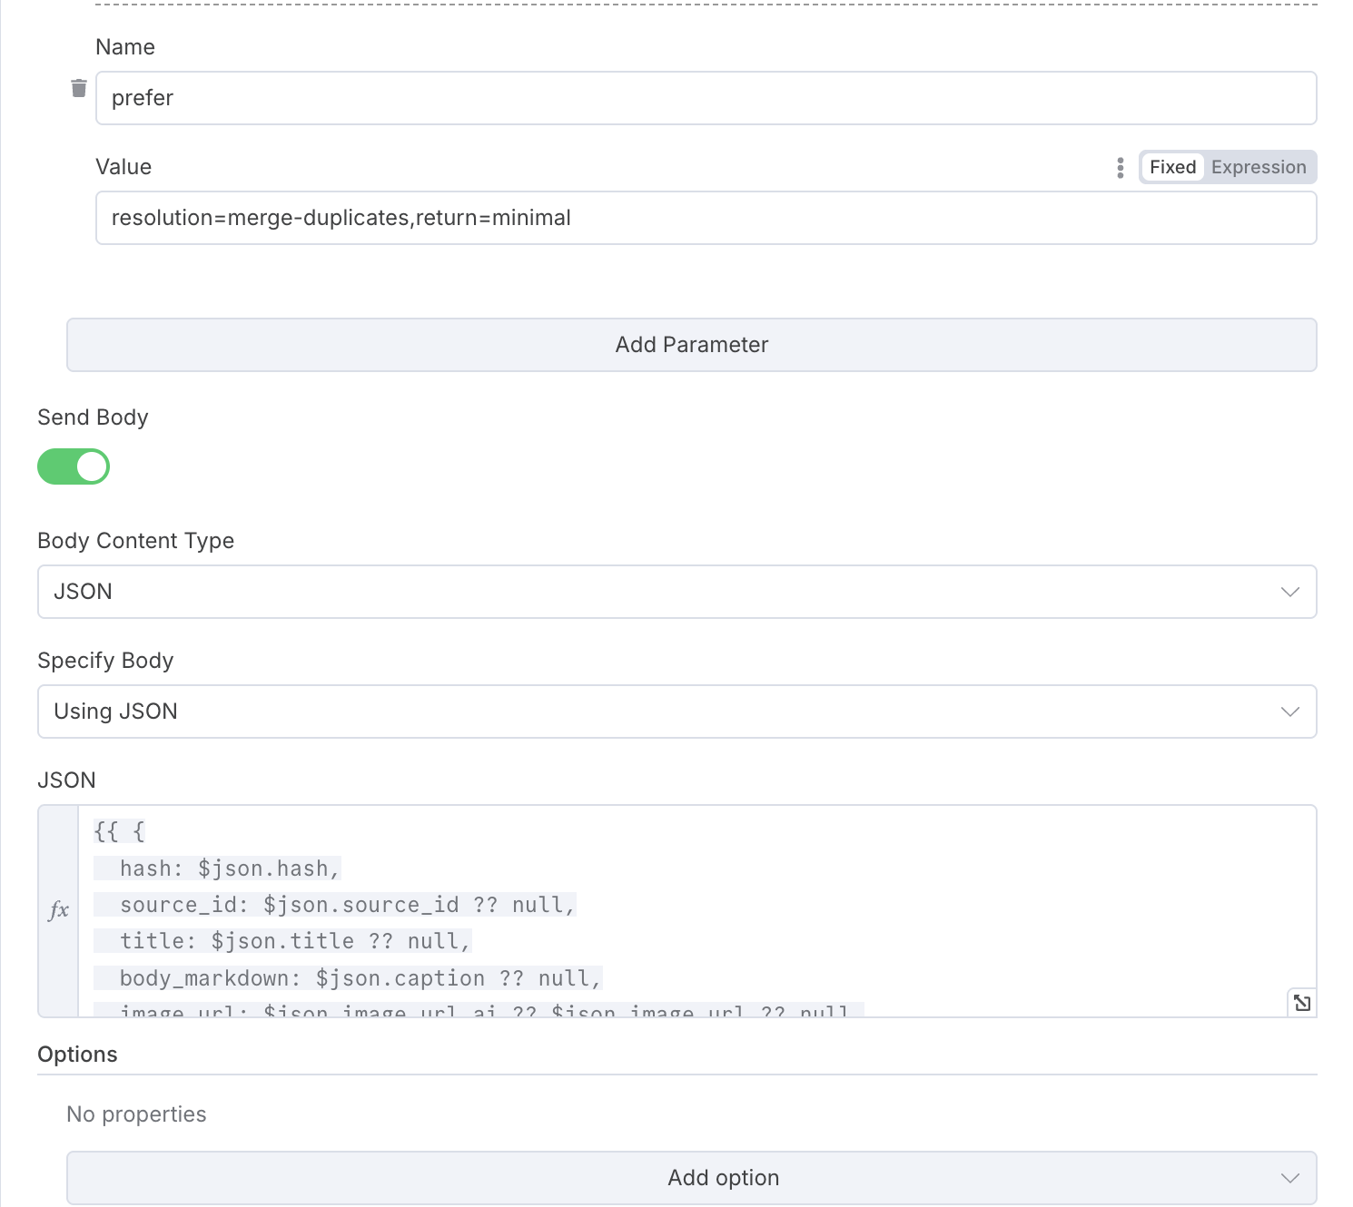
Task: Click the body_markdown line in JSON editor
Action: 360,979
